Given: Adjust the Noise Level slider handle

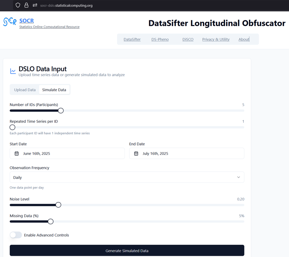Looking at the screenshot, I should tap(58, 205).
